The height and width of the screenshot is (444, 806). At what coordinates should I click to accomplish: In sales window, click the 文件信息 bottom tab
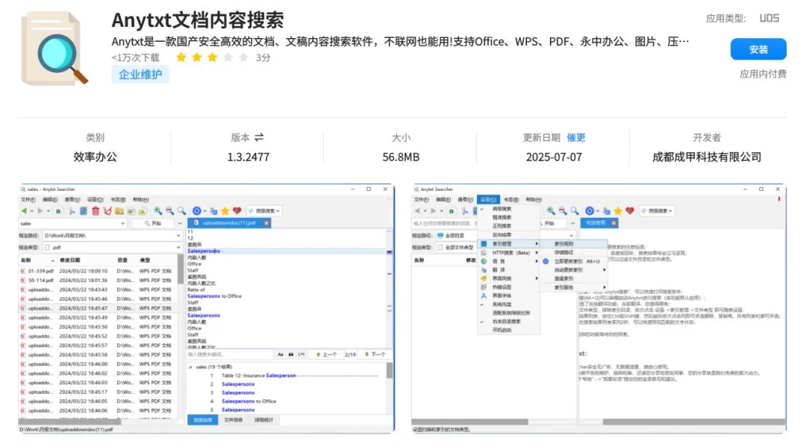coord(233,420)
